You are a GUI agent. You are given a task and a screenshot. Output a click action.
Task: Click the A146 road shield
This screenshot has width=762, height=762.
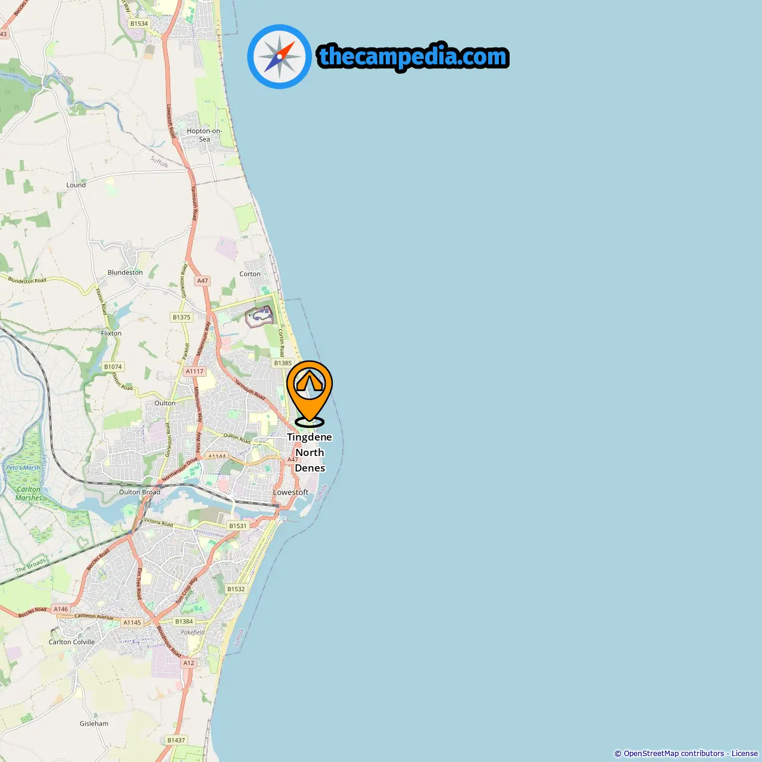point(61,609)
